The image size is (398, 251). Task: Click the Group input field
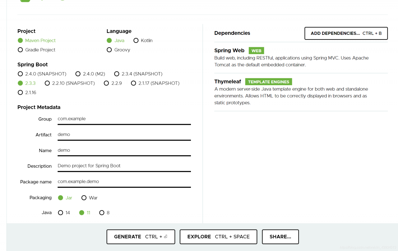click(x=124, y=119)
